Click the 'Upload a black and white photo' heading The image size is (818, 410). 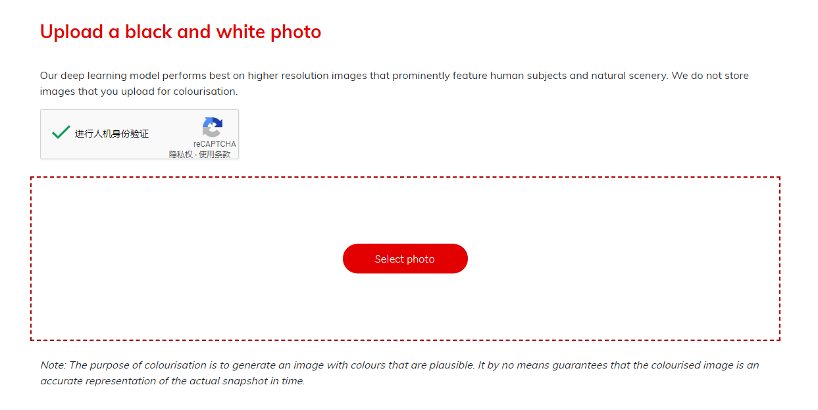click(x=181, y=32)
